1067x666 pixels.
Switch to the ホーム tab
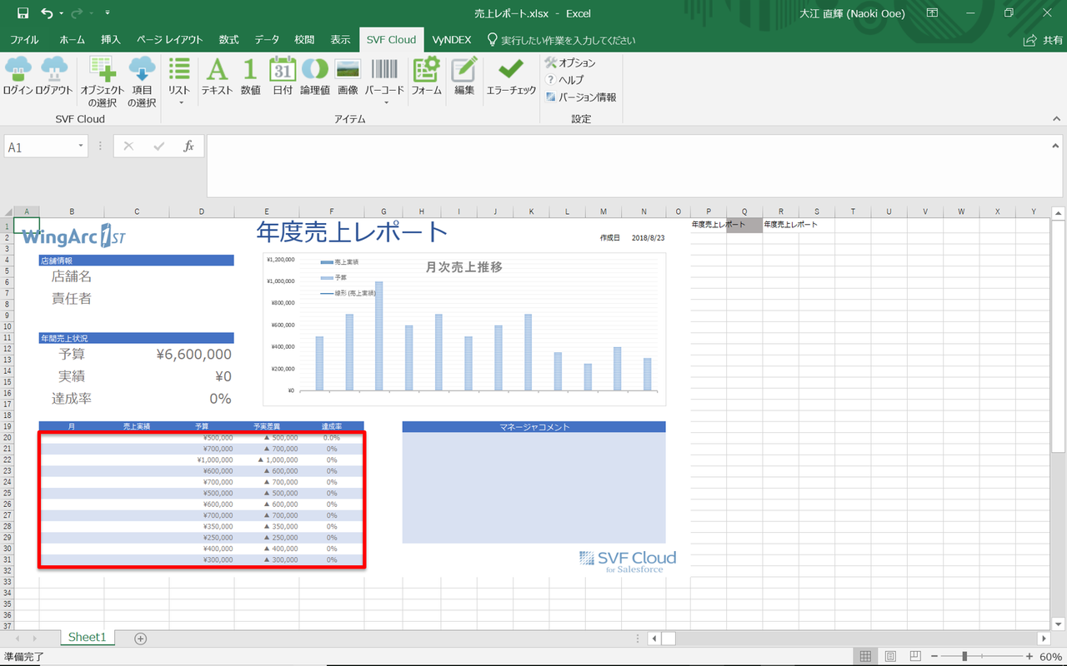[x=73, y=39]
